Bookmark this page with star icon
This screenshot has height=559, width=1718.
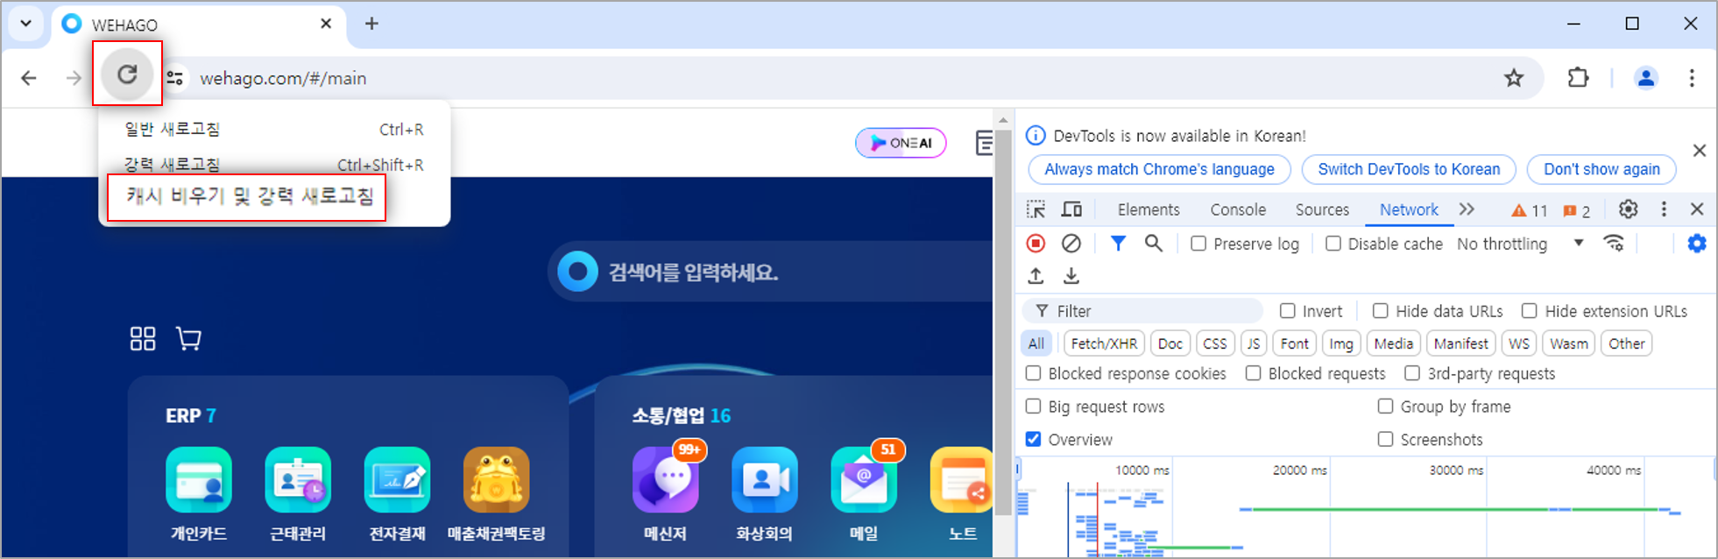pyautogui.click(x=1514, y=78)
